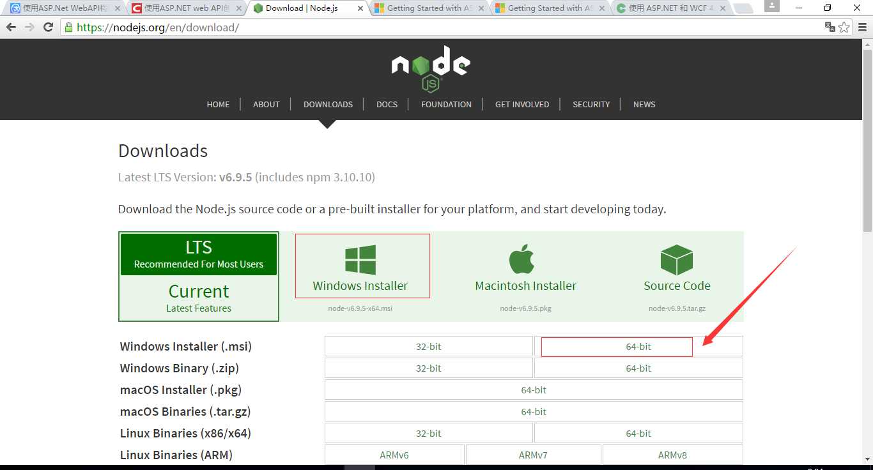The width and height of the screenshot is (873, 470).
Task: Click the Node.js logo in the header
Action: (x=431, y=69)
